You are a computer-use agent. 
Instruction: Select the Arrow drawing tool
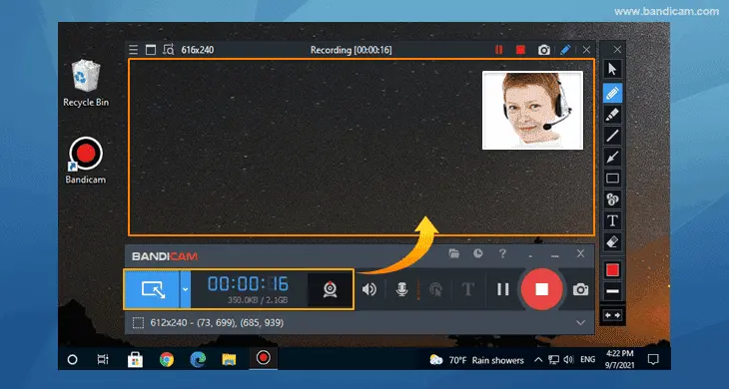click(x=612, y=157)
